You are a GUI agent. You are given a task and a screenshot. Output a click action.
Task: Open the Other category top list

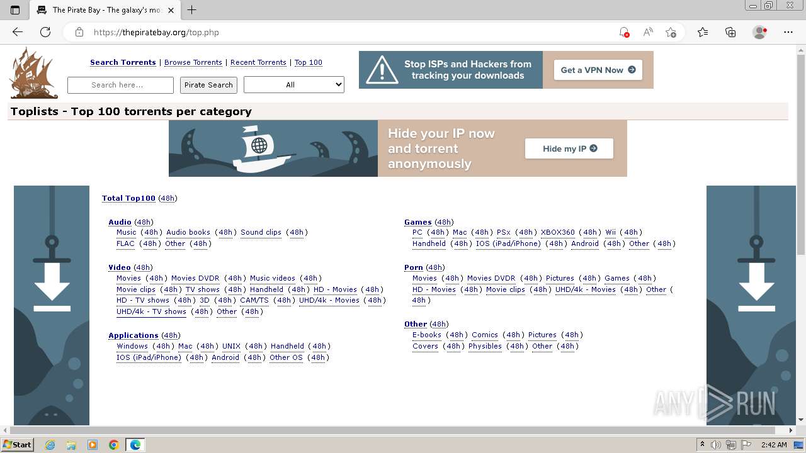[x=416, y=324]
